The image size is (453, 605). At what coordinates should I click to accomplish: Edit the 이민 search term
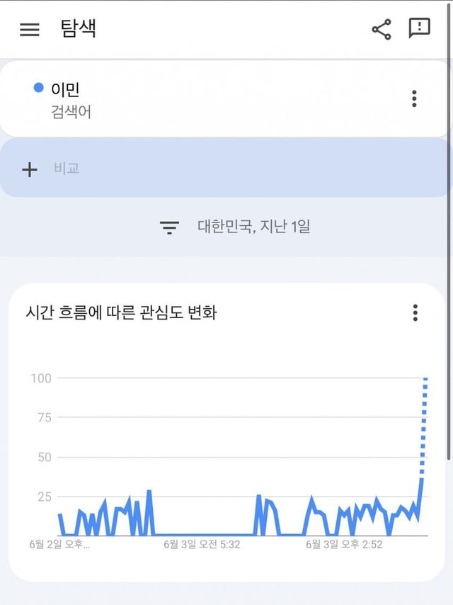point(65,89)
